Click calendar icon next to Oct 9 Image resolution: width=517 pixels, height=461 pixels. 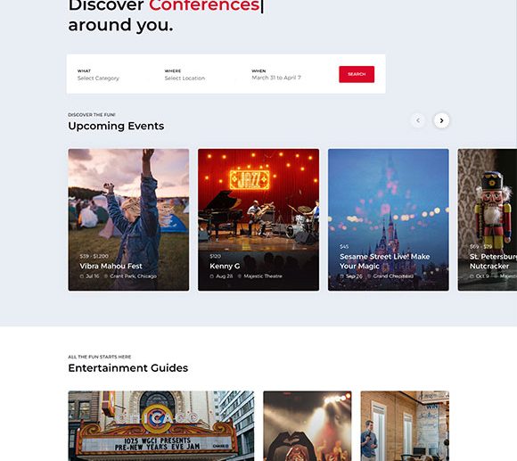(x=472, y=276)
